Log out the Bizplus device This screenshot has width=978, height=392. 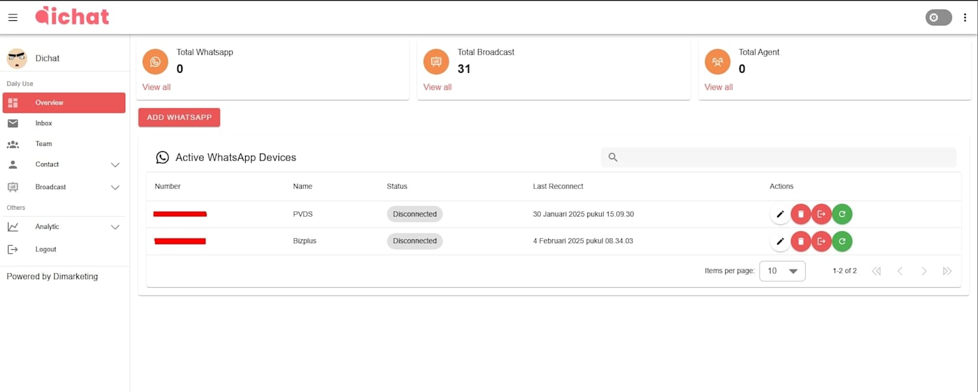pyautogui.click(x=822, y=241)
